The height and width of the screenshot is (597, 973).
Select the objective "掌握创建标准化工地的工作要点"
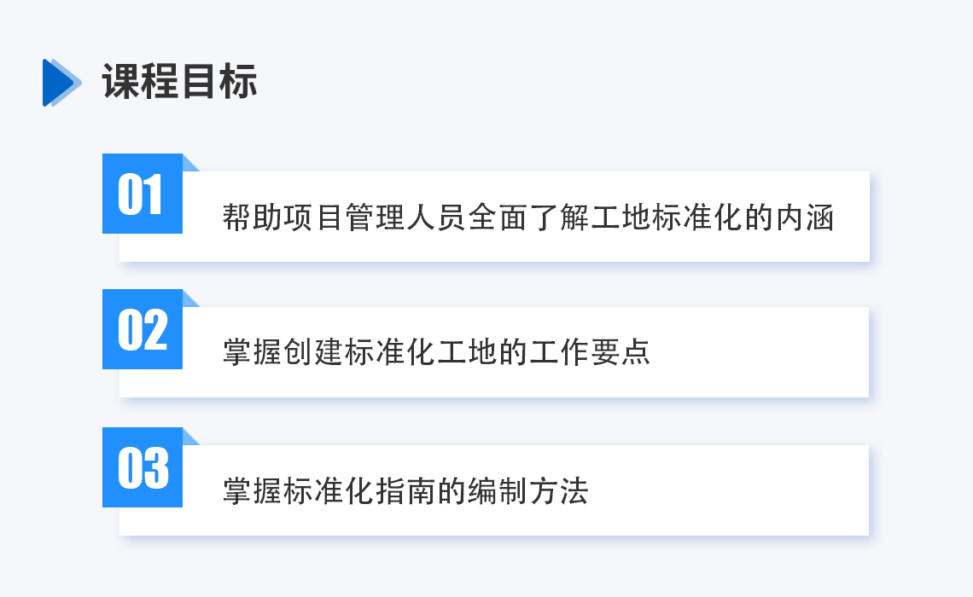(436, 353)
